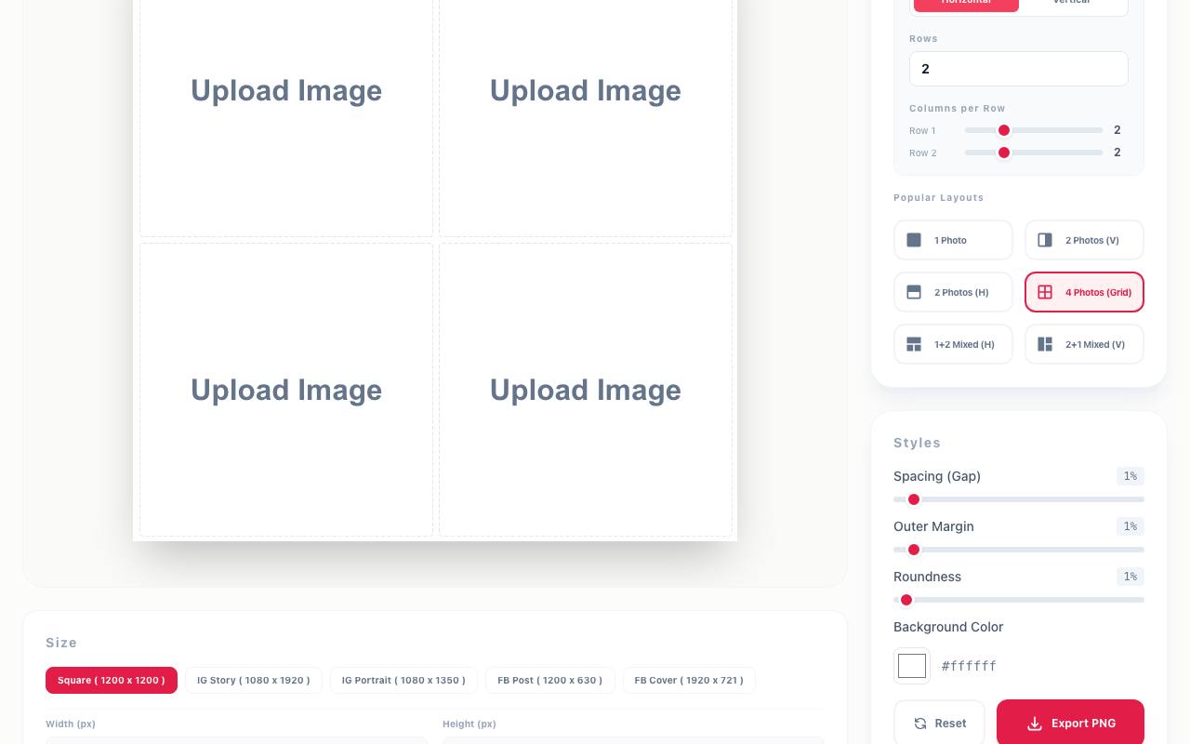Click the 2 Photos (V) layout icon
The width and height of the screenshot is (1190, 744).
[1045, 240]
